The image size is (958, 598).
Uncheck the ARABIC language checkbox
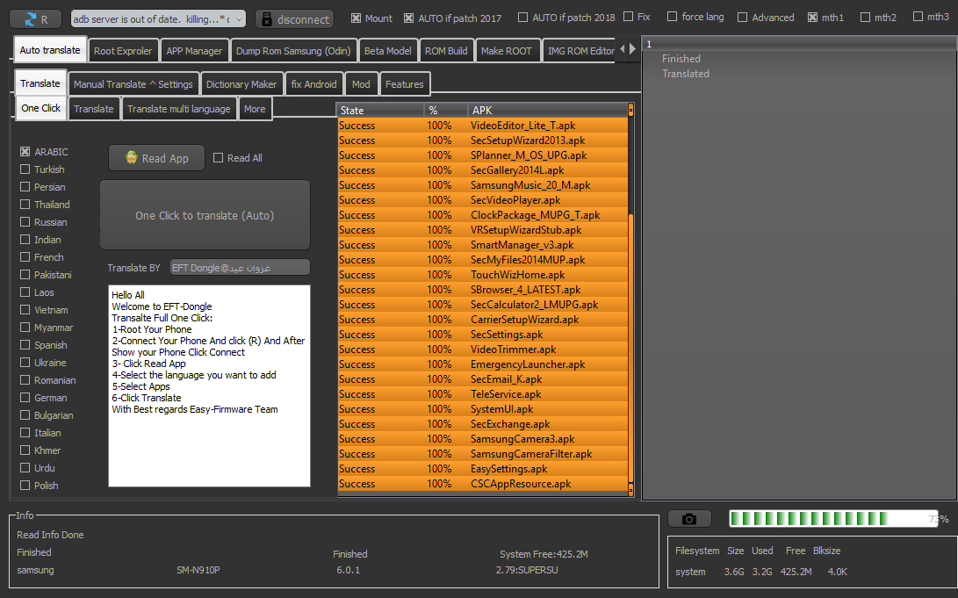[x=25, y=152]
